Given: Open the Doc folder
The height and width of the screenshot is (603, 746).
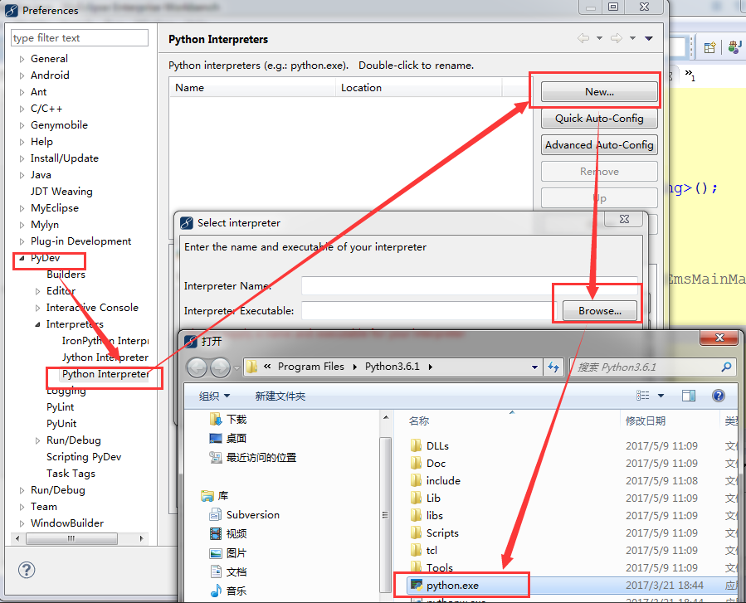Looking at the screenshot, I should pyautogui.click(x=436, y=464).
